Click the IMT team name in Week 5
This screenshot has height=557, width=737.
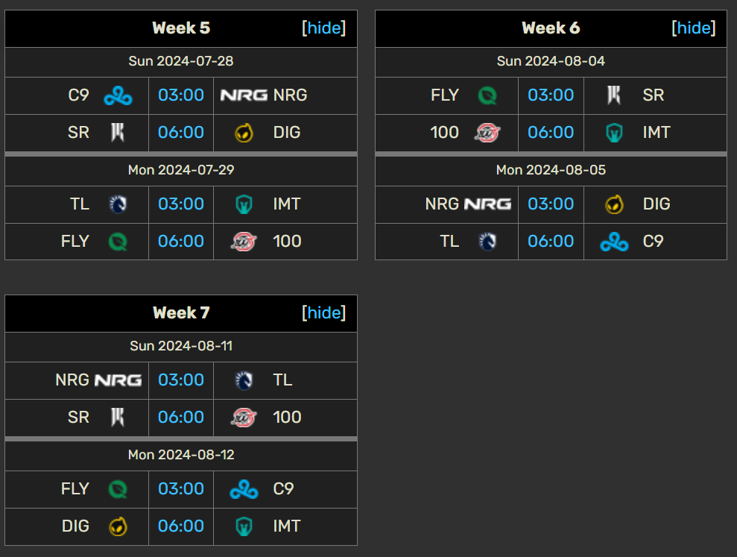point(287,204)
